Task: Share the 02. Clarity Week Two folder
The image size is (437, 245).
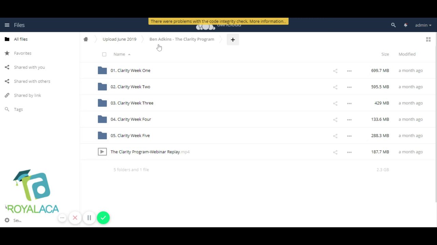Action: (x=335, y=87)
